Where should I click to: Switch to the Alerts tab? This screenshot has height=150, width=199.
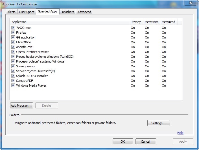coord(11,12)
